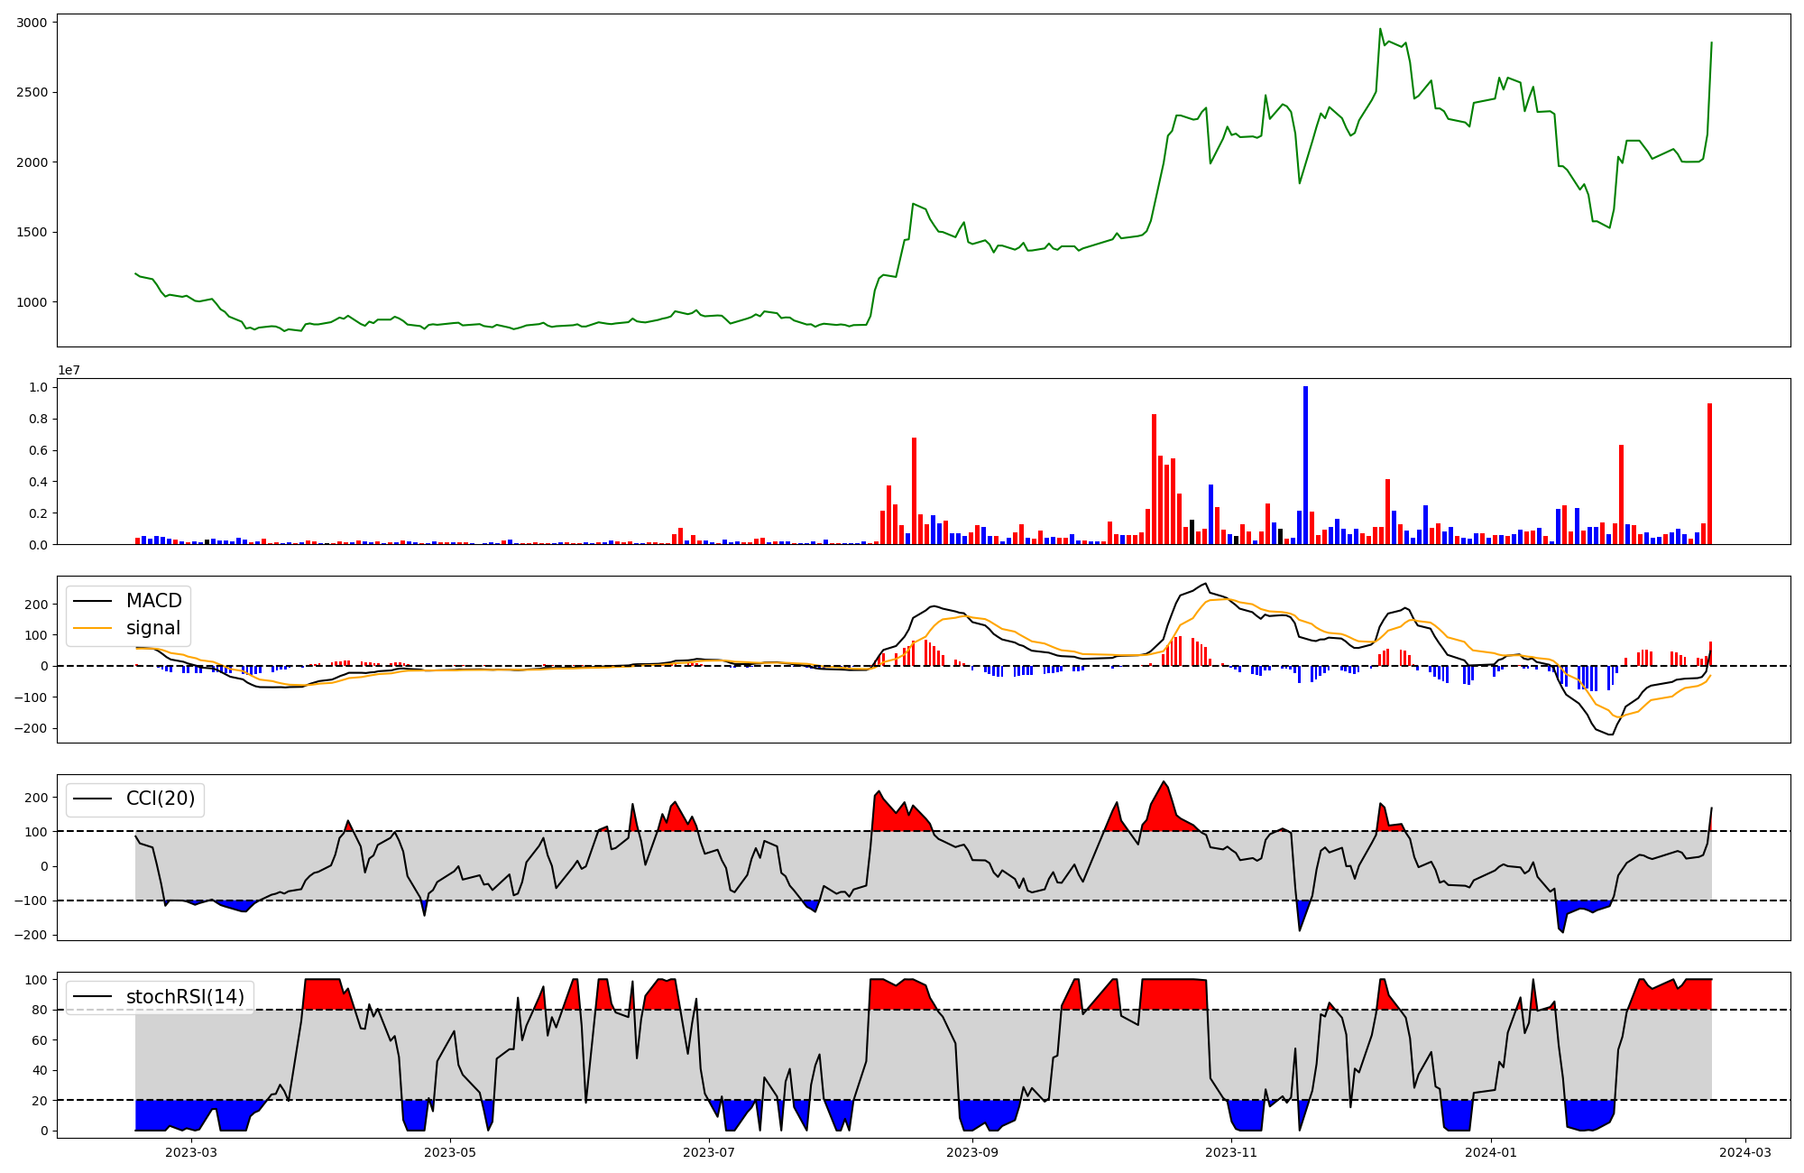Click the MACD legend entry

[x=153, y=601]
